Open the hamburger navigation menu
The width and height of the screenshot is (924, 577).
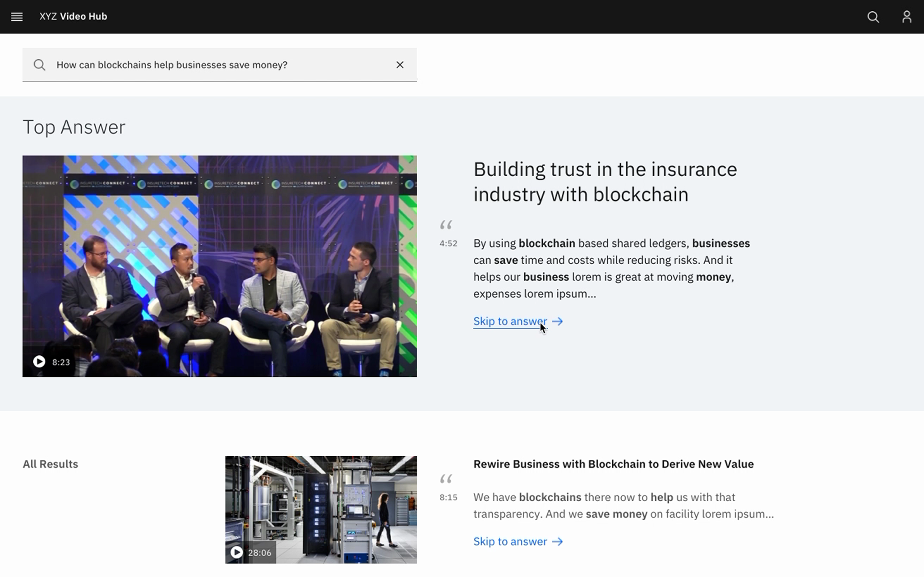pos(17,17)
